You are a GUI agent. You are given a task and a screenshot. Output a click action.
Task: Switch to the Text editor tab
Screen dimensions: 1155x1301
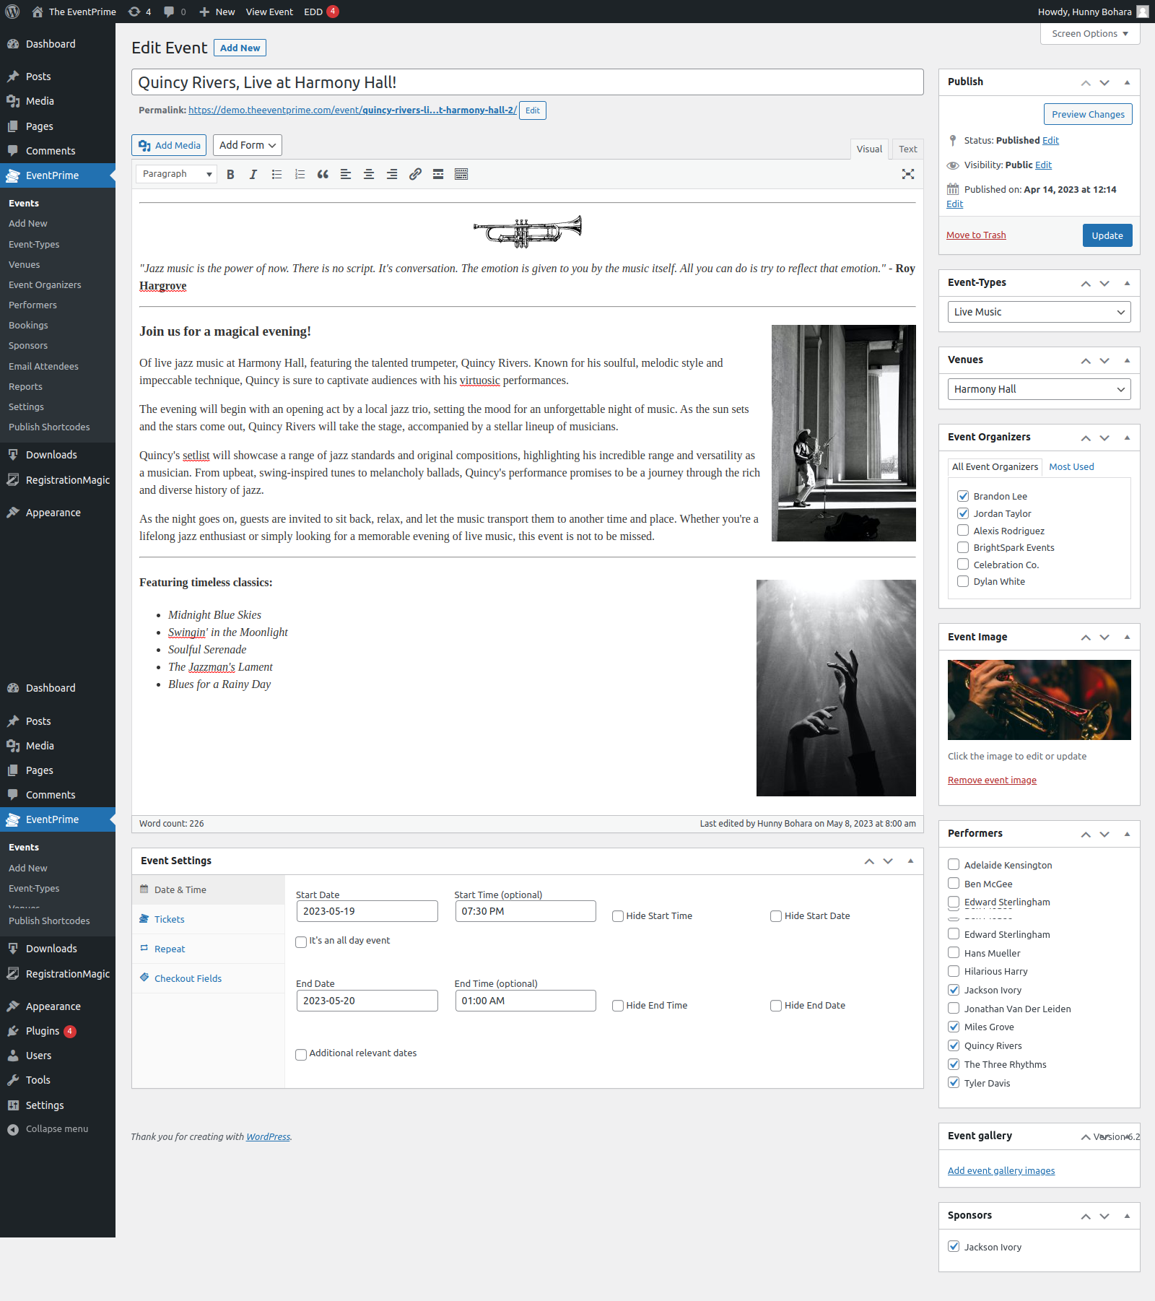tap(907, 149)
